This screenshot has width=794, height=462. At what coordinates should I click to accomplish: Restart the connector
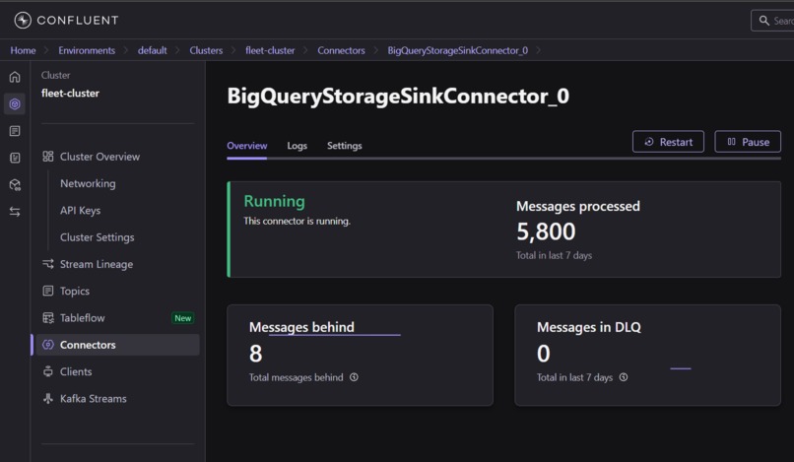668,142
